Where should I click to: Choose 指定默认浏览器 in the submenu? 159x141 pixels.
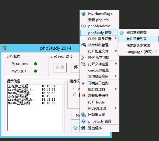(138, 45)
